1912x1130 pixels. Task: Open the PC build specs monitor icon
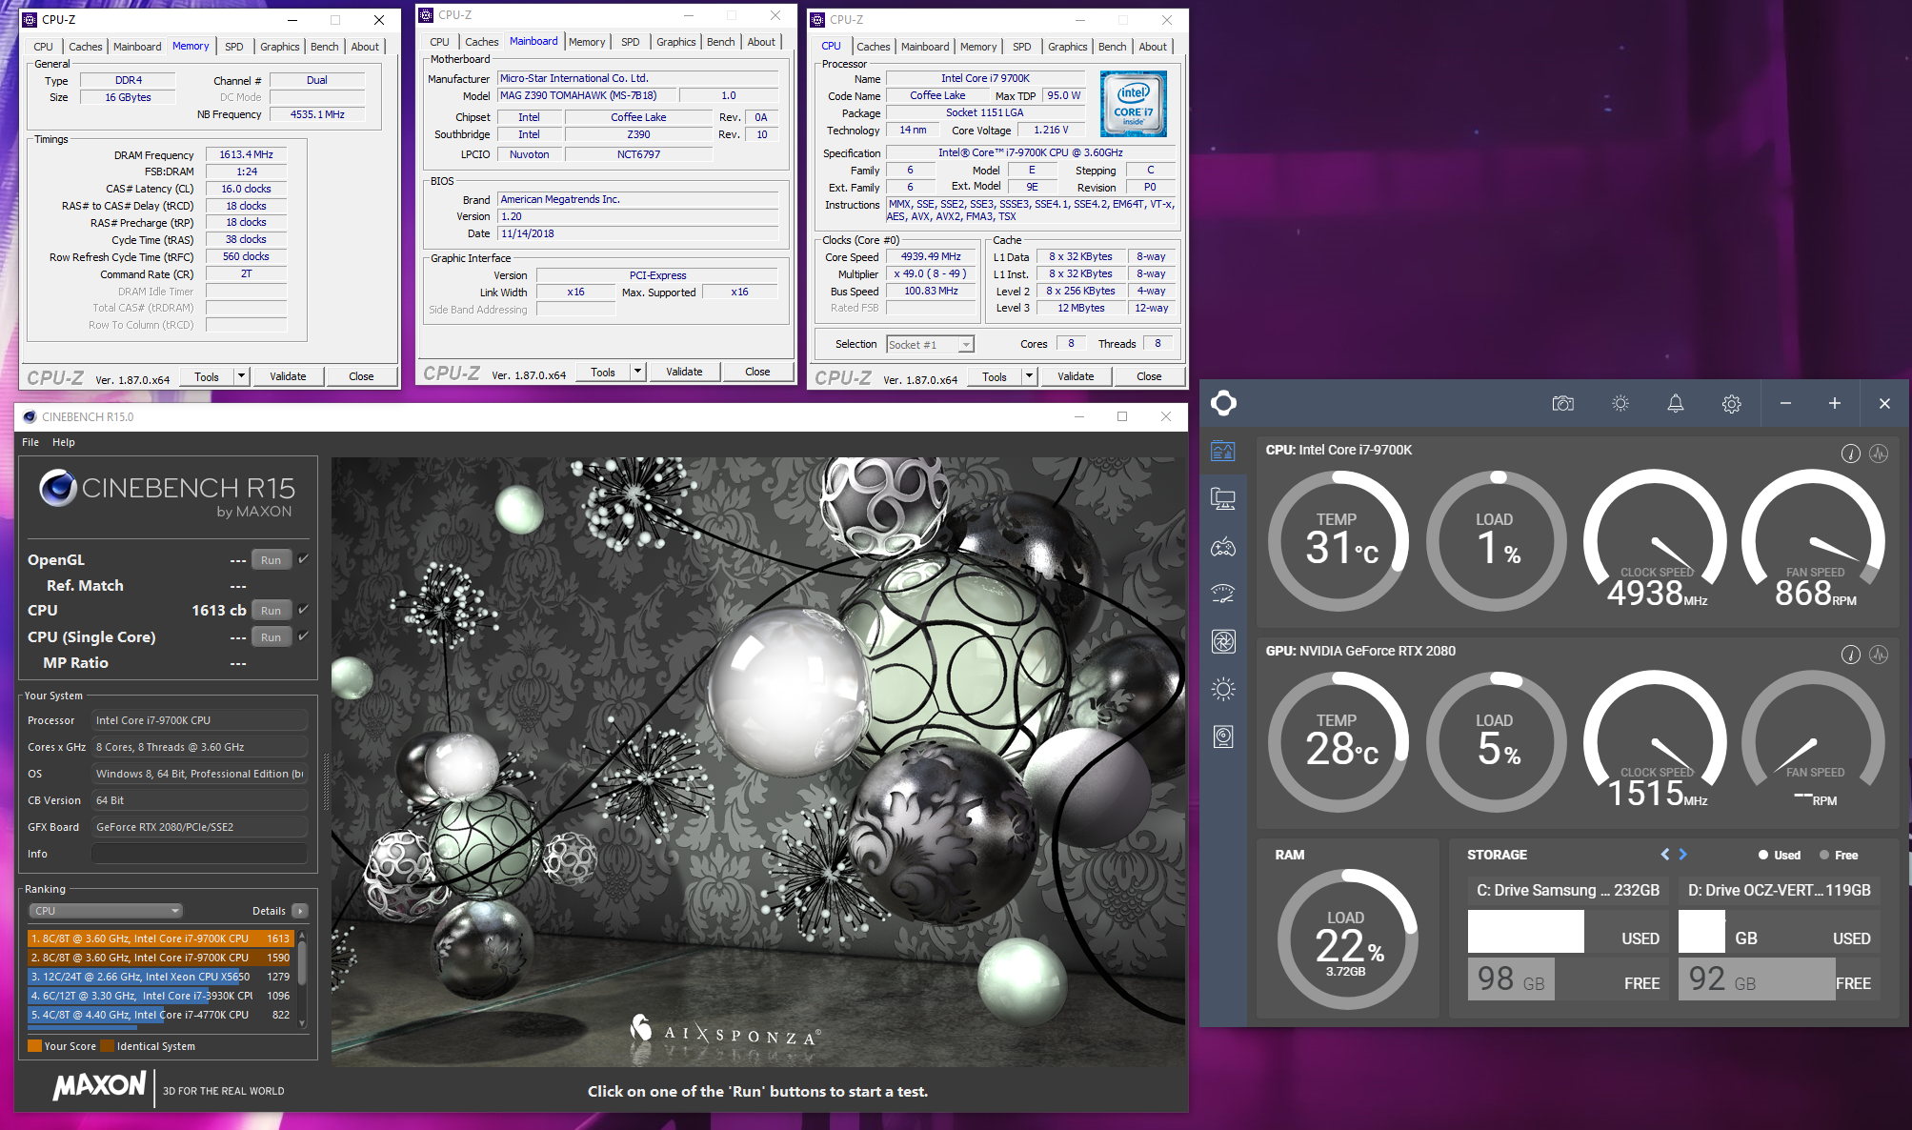(x=1223, y=498)
